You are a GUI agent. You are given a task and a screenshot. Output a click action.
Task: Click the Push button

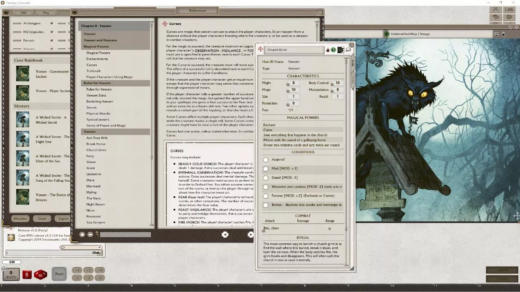click(x=59, y=274)
